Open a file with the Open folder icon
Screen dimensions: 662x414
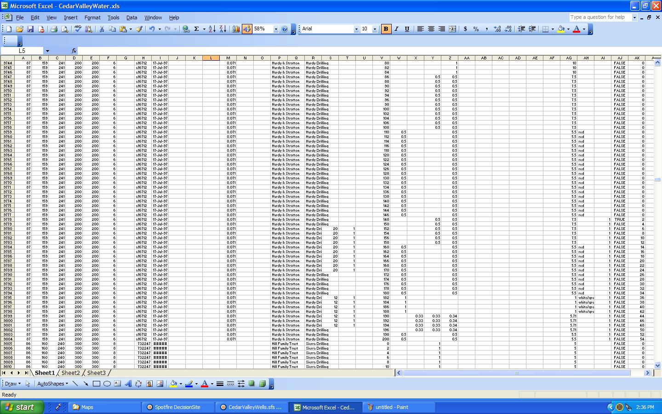(20, 29)
